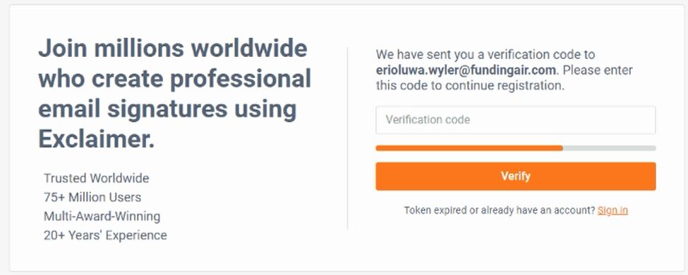Click 'Token expired or already have an account?' text
Screen dimensions: 688x275
[500, 210]
